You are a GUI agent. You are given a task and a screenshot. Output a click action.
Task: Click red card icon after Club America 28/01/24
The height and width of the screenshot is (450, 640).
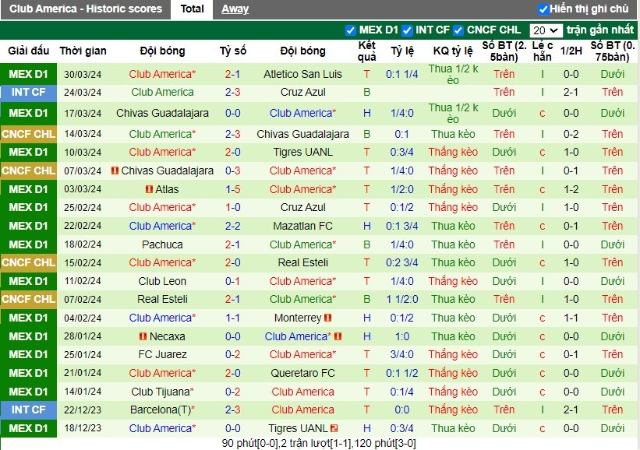(x=338, y=336)
